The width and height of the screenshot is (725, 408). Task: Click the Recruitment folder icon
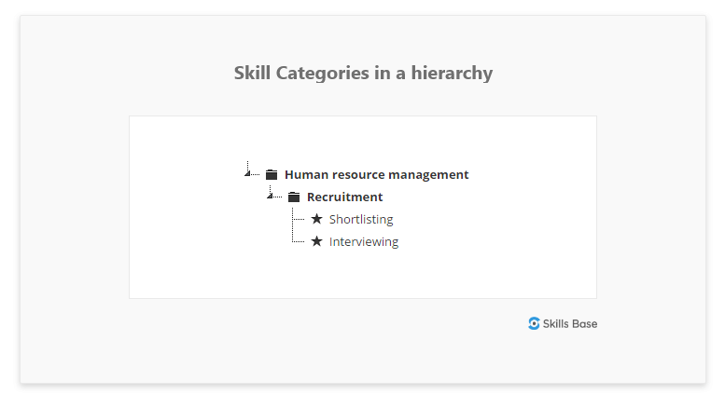294,197
